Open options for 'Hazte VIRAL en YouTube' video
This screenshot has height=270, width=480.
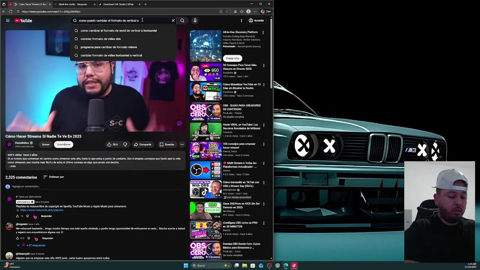[264, 125]
